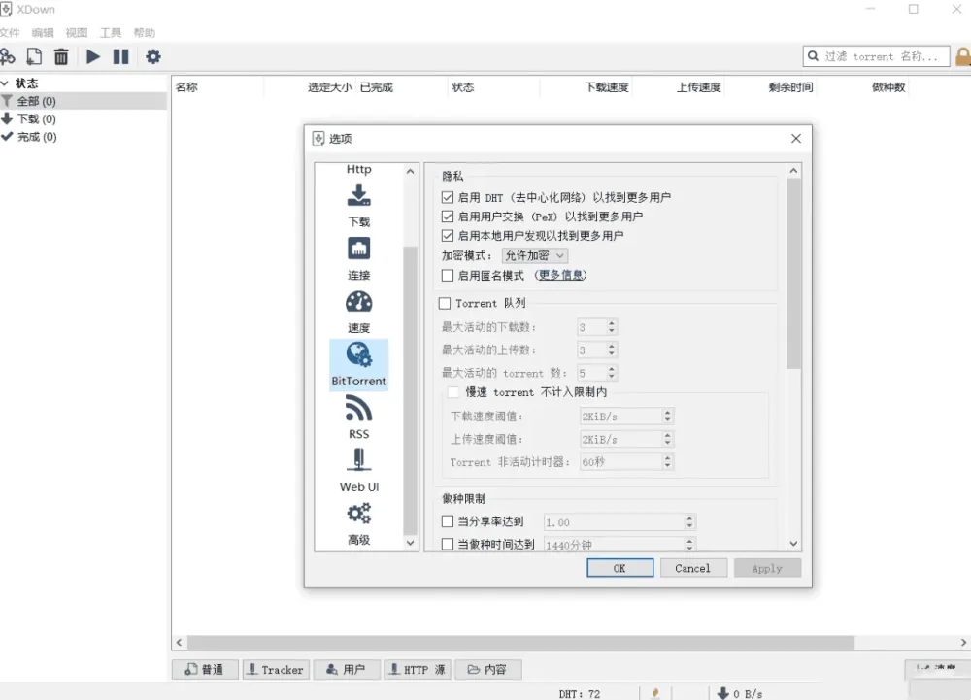Open the 连接 settings panel
971x700 pixels.
click(358, 258)
